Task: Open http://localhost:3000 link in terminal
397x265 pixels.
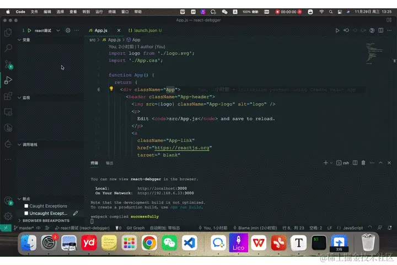Action: click(x=162, y=188)
